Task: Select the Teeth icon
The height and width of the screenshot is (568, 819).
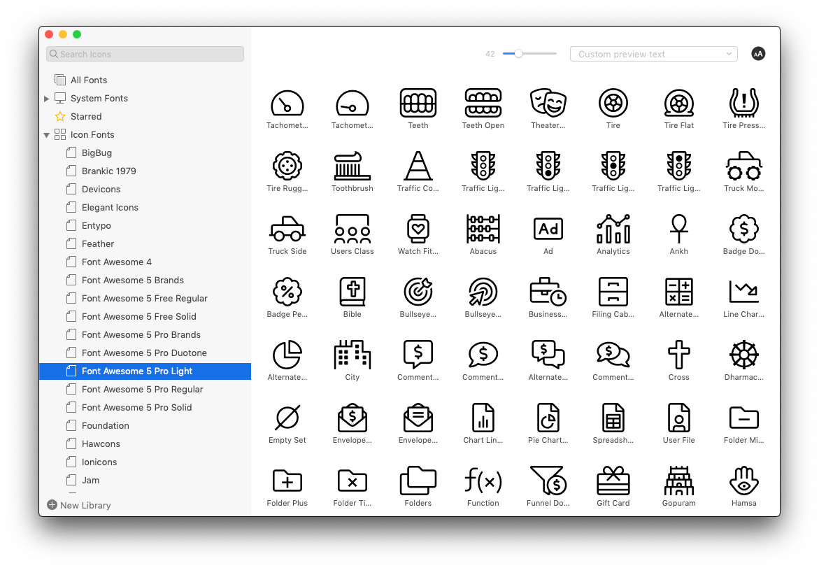Action: coord(418,101)
